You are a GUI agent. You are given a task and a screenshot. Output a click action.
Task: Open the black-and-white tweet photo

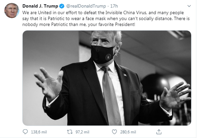107,78
